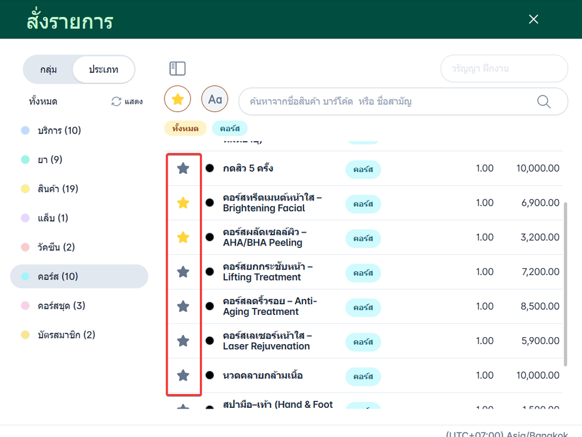Star the Lifting Treatment course
582x437 pixels.
183,272
